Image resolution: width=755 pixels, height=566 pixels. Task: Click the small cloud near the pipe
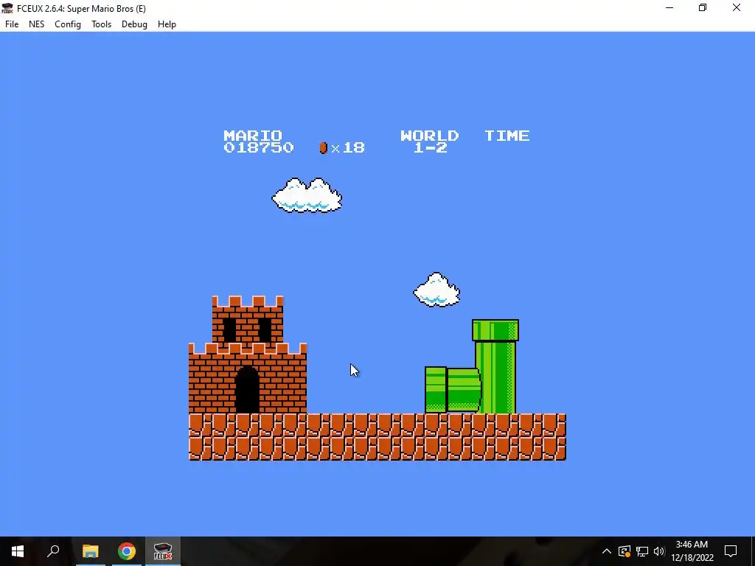coord(436,290)
